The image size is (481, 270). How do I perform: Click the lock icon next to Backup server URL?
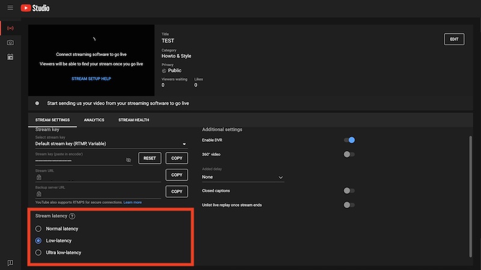pos(38,194)
